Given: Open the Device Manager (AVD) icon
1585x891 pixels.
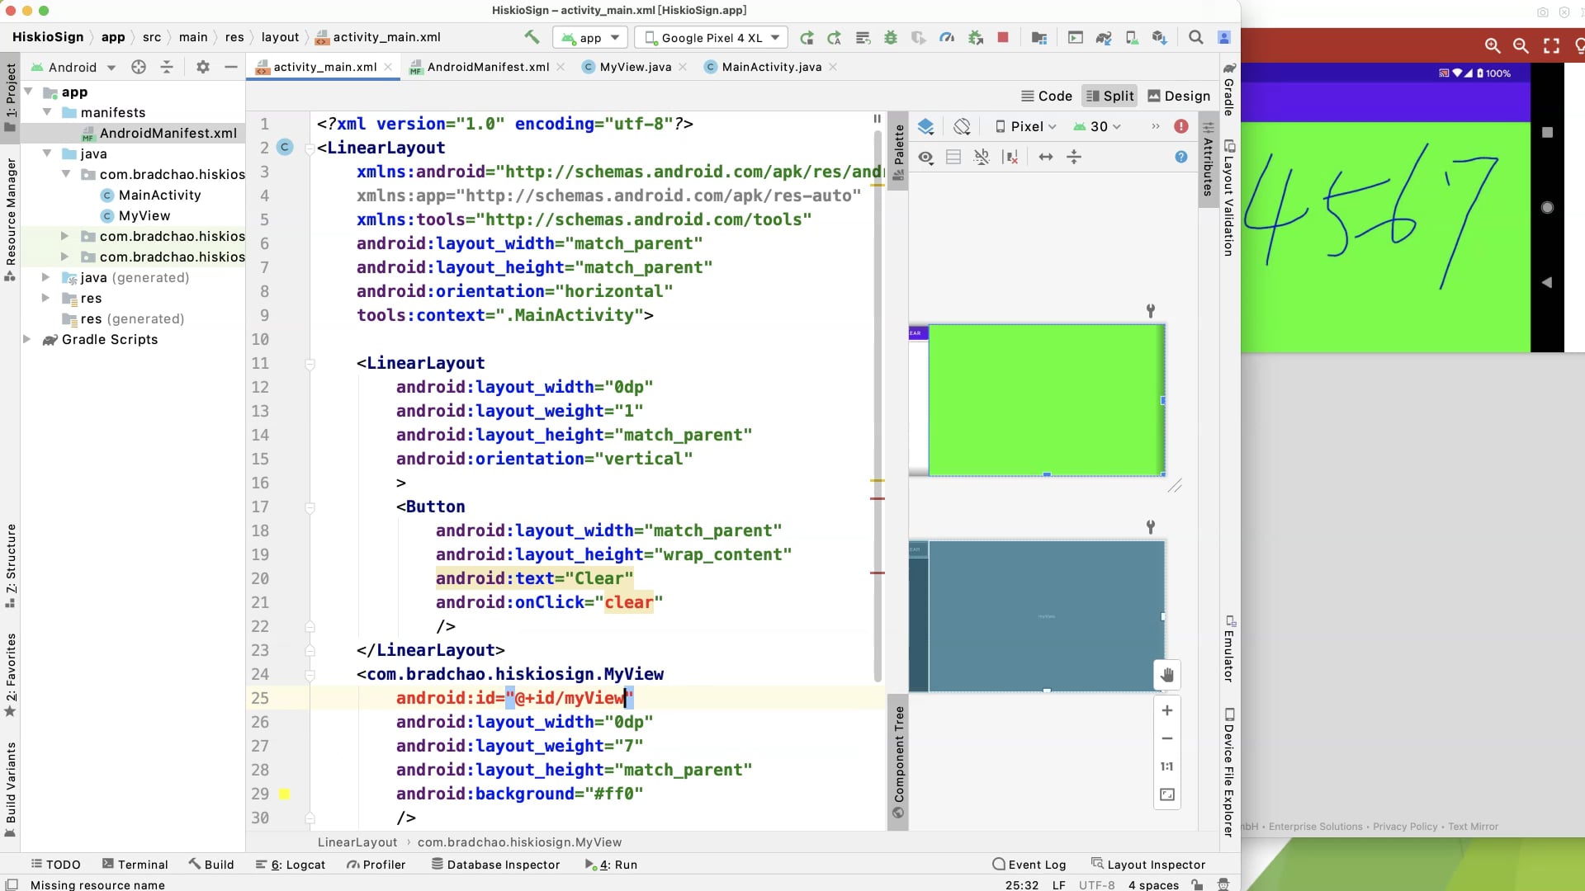Looking at the screenshot, I should [1132, 37].
